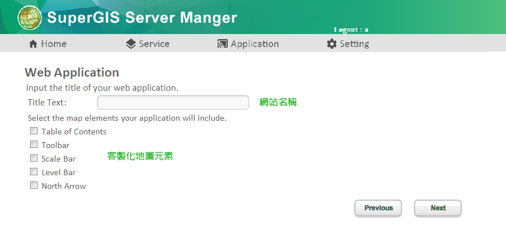Click the Service layers icon
Image resolution: width=506 pixels, height=237 pixels.
click(x=131, y=44)
